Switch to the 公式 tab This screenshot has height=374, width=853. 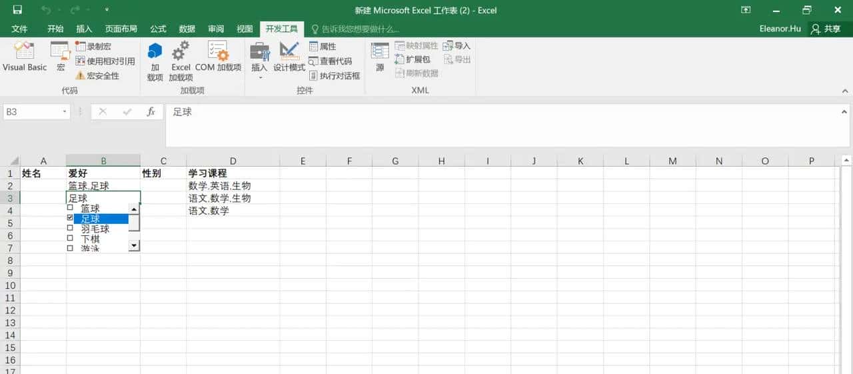click(x=158, y=29)
